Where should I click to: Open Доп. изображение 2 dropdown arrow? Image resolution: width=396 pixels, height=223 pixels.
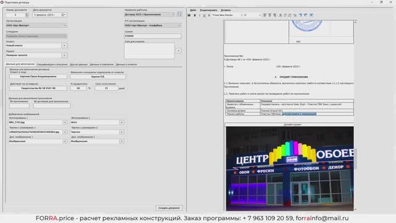coord(121,141)
